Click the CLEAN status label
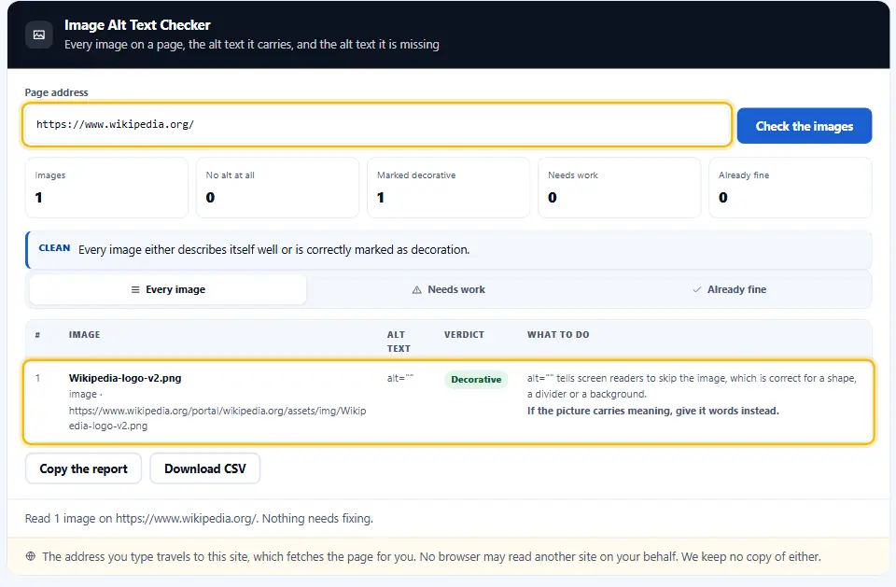Screen dimensions: 896x587 (x=54, y=248)
